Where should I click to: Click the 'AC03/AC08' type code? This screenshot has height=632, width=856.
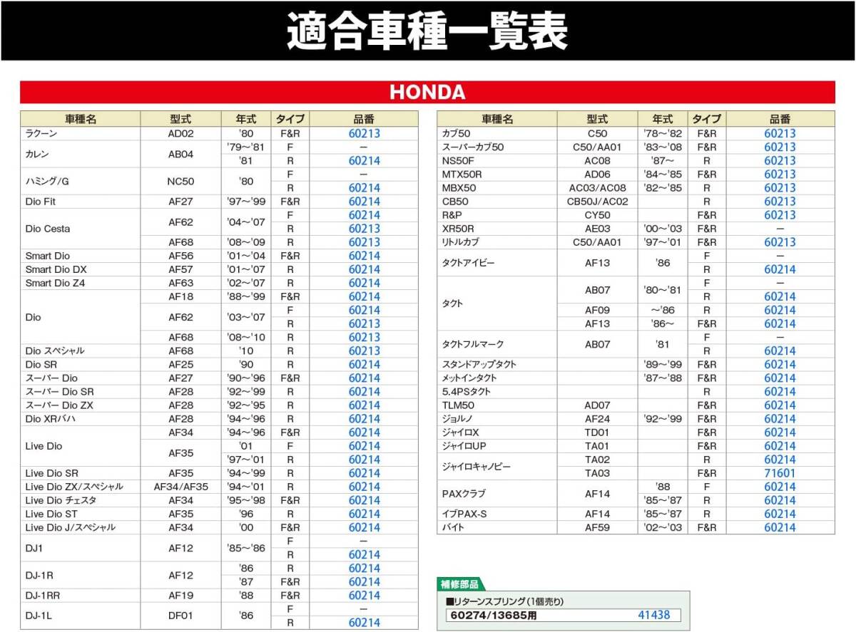(598, 187)
